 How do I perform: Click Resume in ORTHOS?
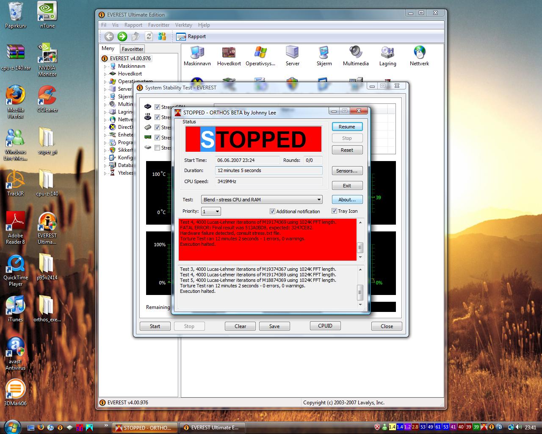(x=347, y=127)
